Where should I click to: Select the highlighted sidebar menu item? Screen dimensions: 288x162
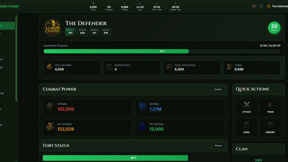point(7,26)
